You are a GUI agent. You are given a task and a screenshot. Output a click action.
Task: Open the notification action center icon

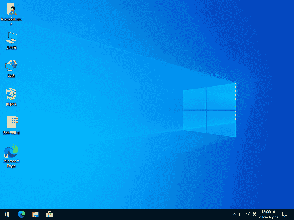pos(285,214)
